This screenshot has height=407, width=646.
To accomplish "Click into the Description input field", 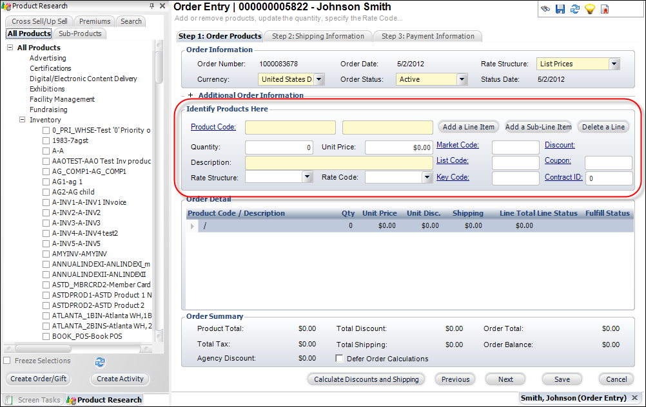I will [x=338, y=162].
